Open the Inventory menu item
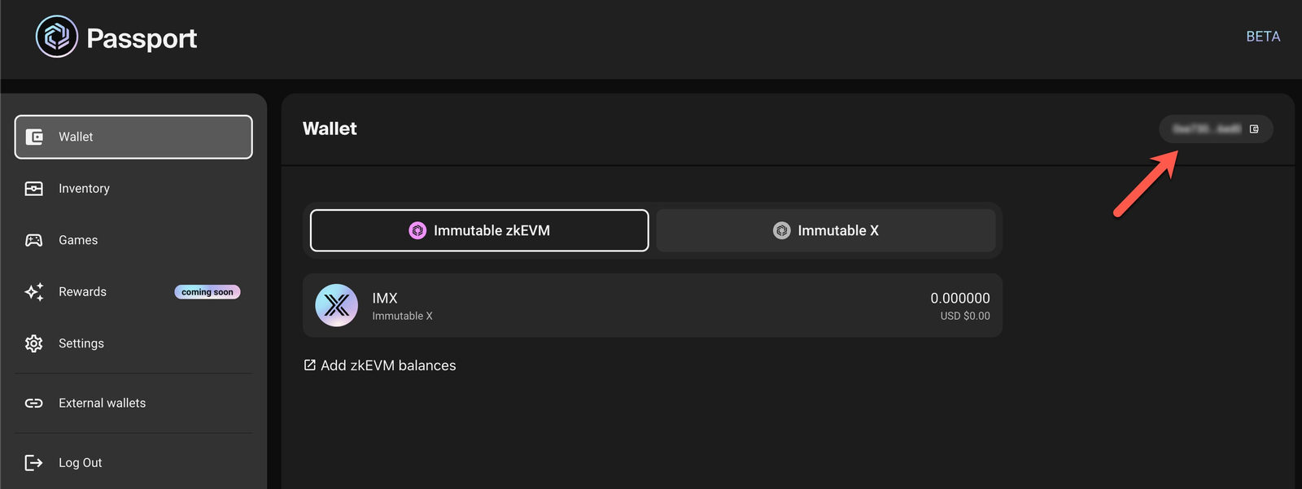Viewport: 1302px width, 489px height. click(133, 189)
